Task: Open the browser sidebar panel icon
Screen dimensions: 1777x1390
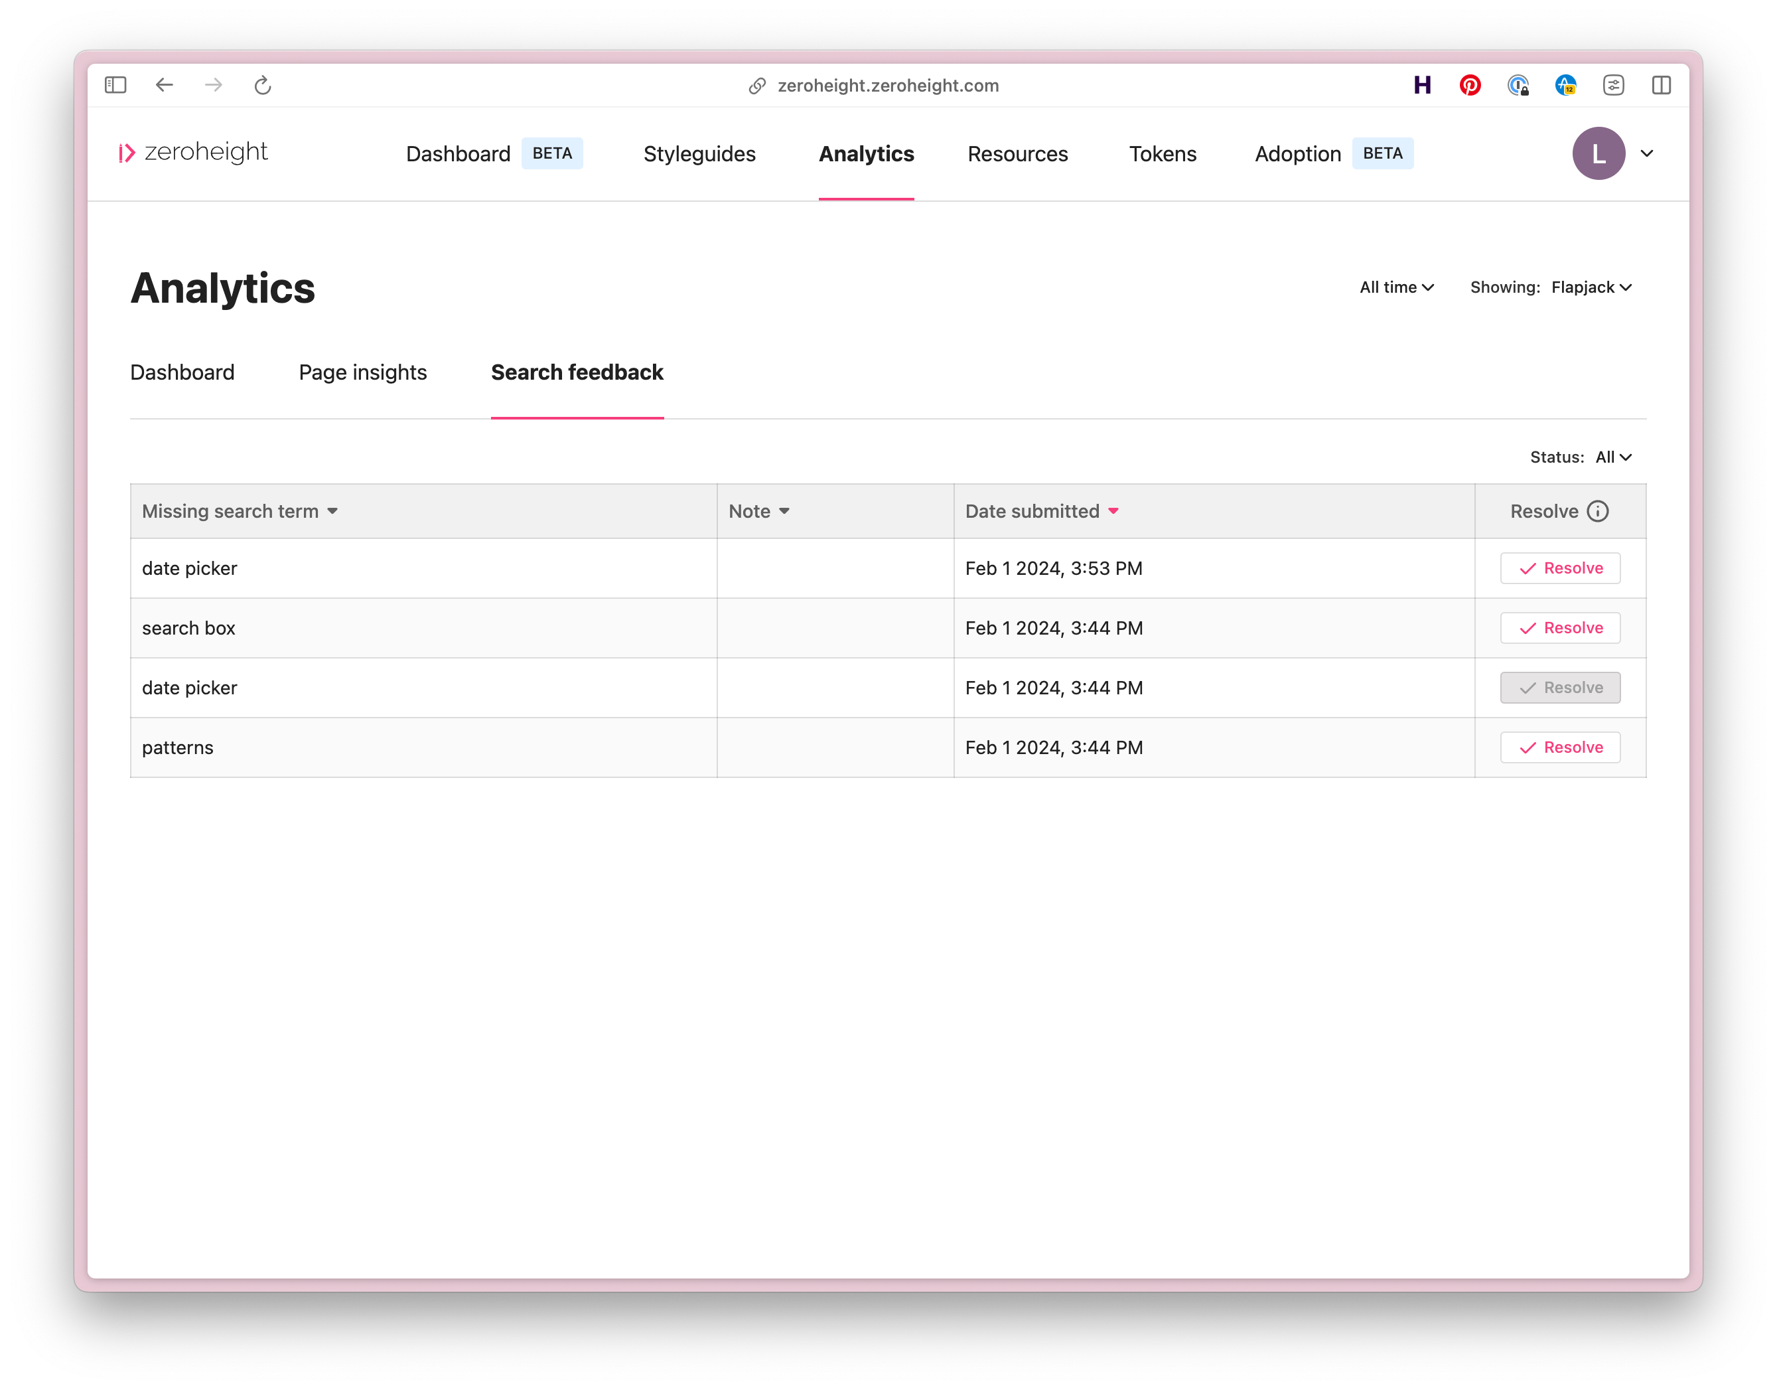Action: tap(115, 85)
